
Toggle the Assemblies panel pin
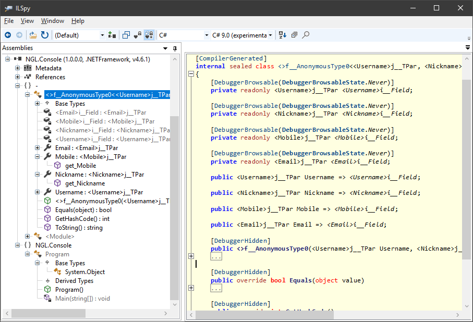click(175, 48)
